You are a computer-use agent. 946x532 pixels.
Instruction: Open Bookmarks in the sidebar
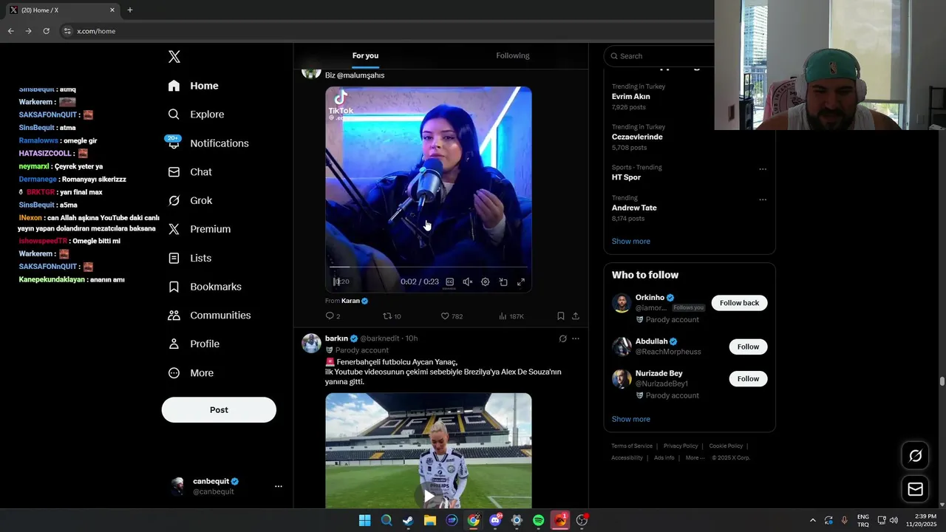click(205, 287)
